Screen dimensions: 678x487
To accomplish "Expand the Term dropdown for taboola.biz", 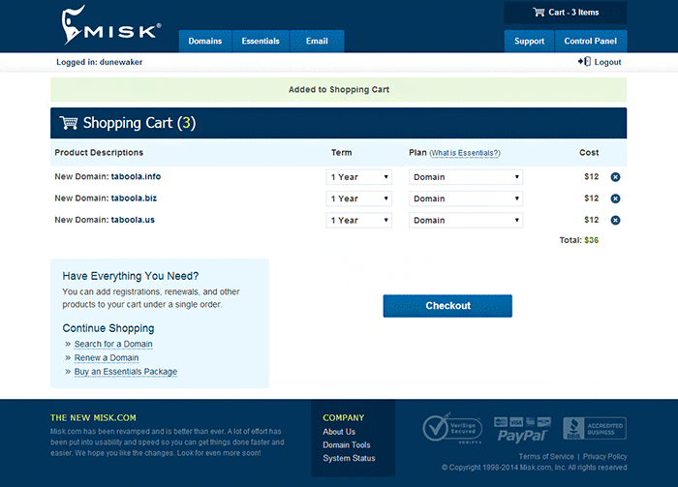I will [359, 198].
